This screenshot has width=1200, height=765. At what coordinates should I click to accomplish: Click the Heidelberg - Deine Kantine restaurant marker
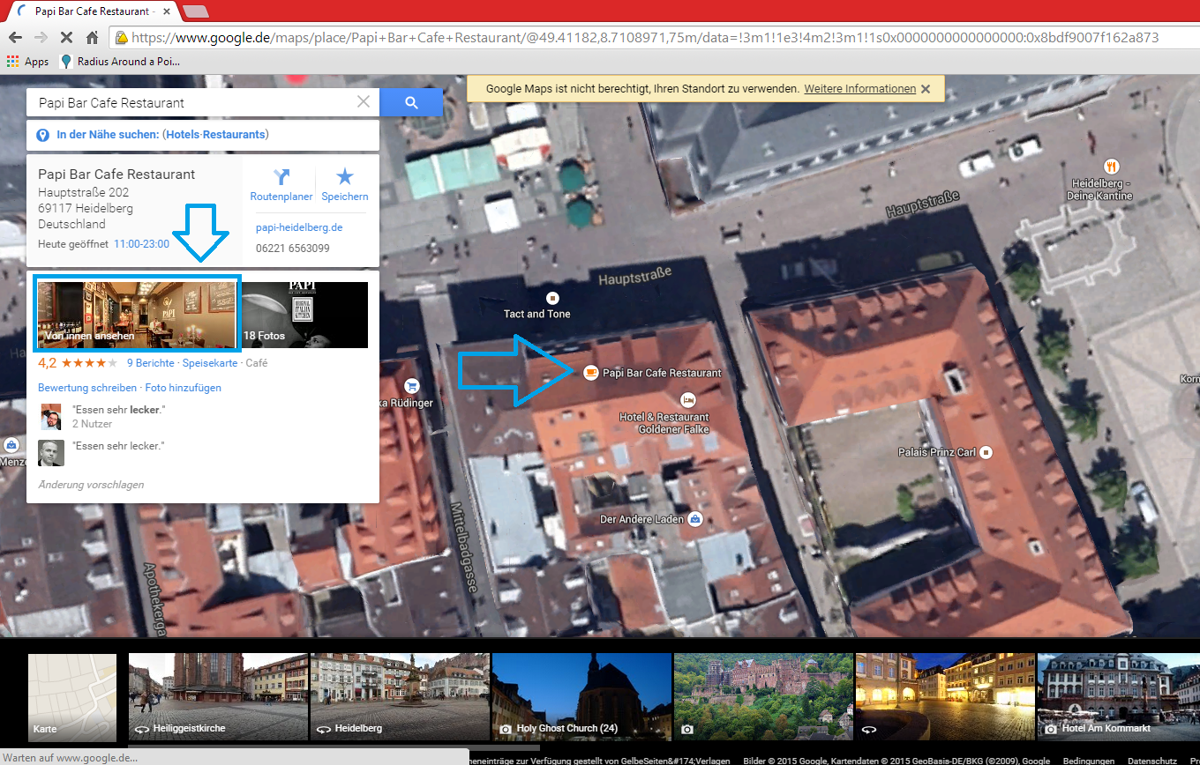click(1111, 166)
